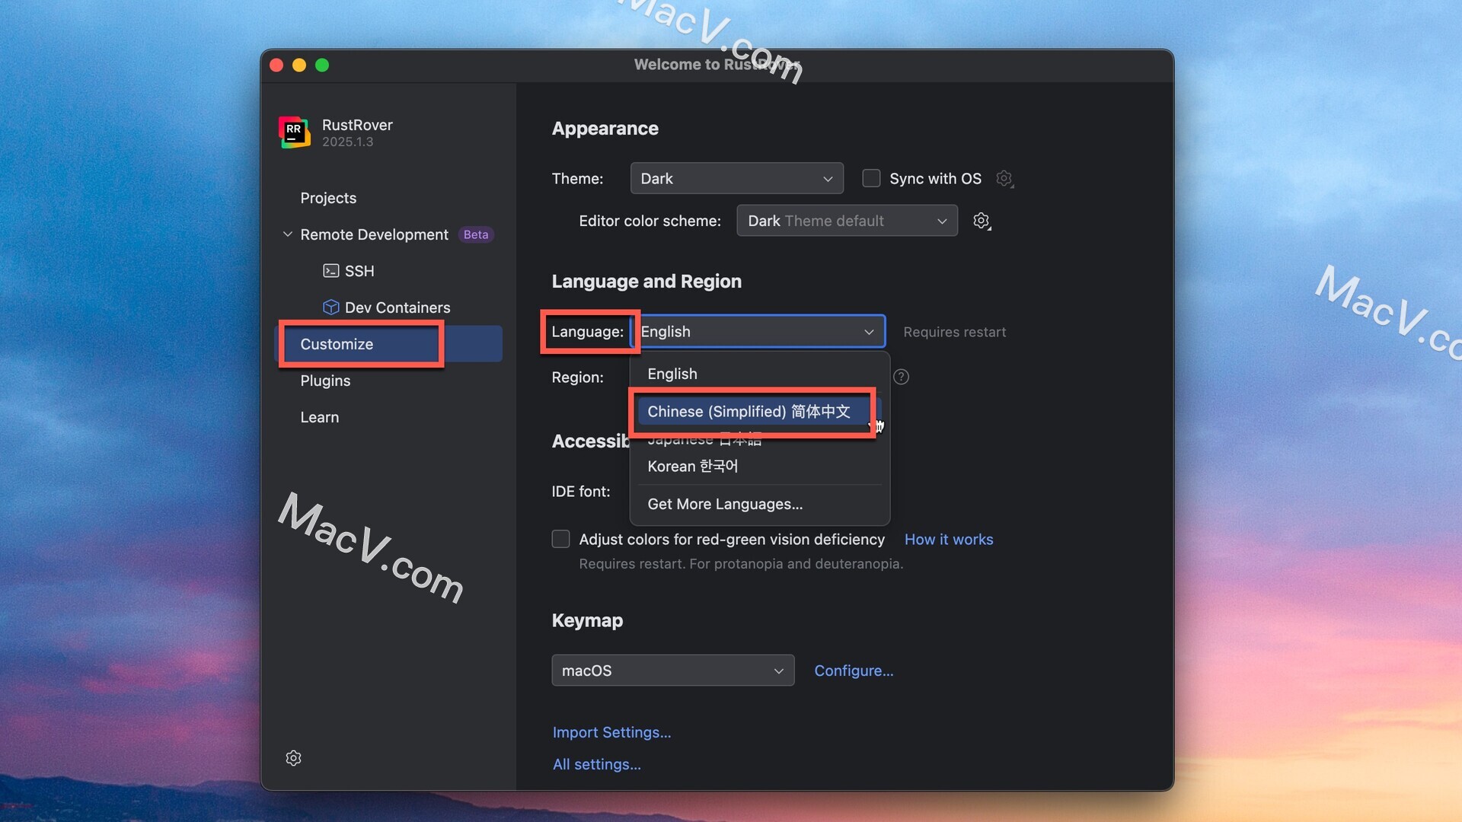Open the Theme dropdown
Screen dimensions: 1462x822
(736, 179)
